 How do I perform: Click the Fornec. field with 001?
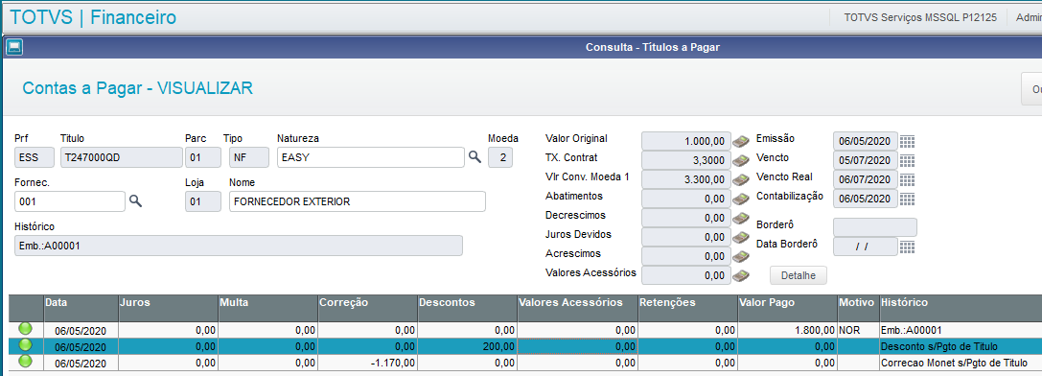click(x=69, y=201)
